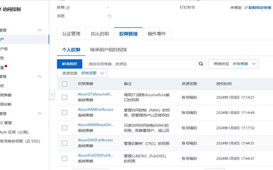The image size is (273, 170).
Task: Open the 资源范围 所有范围 dropdown
Action: tap(82, 73)
